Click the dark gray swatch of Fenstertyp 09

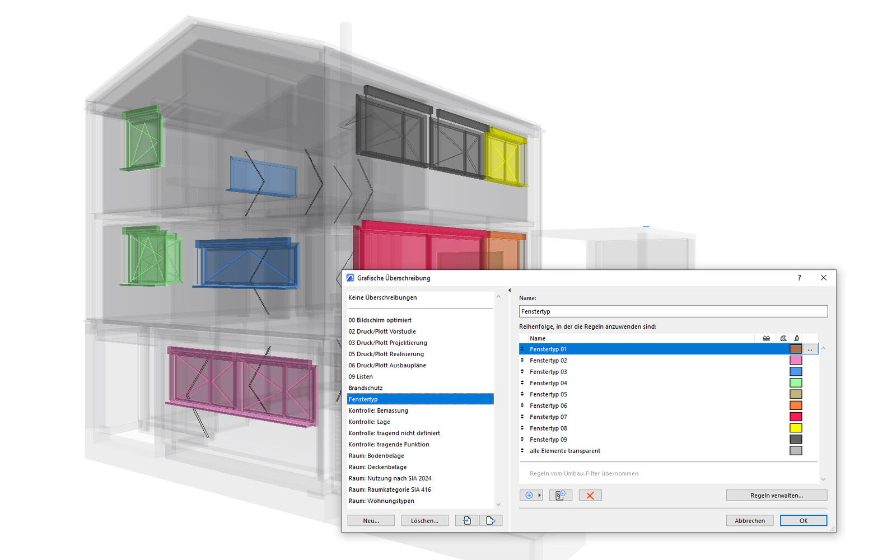click(796, 439)
